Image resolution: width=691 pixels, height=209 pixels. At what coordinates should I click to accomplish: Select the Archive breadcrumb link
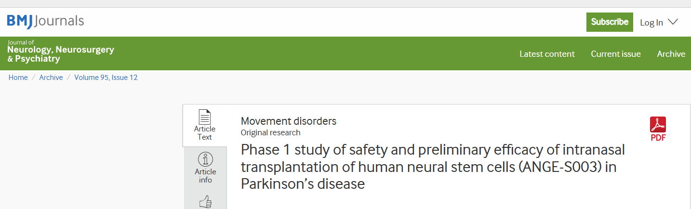51,78
